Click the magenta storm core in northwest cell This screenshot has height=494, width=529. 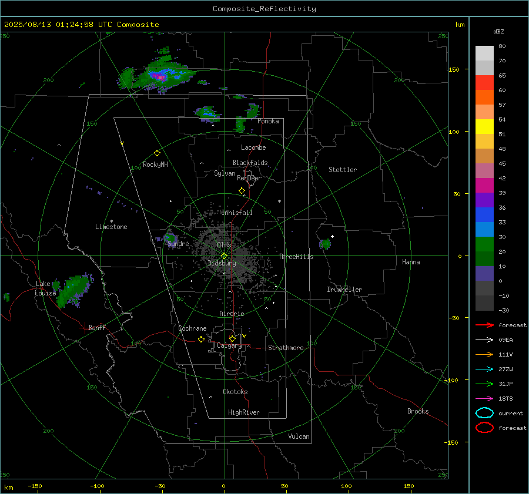pos(159,76)
